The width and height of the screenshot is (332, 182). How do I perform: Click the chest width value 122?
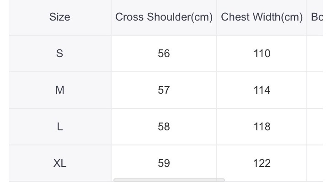click(x=262, y=163)
